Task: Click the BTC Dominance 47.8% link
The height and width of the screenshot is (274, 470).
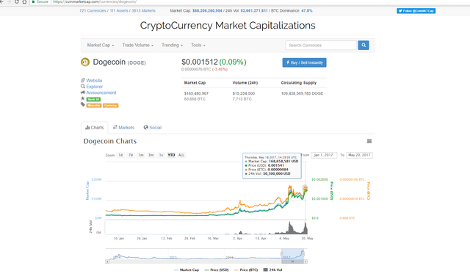Action: [x=307, y=11]
